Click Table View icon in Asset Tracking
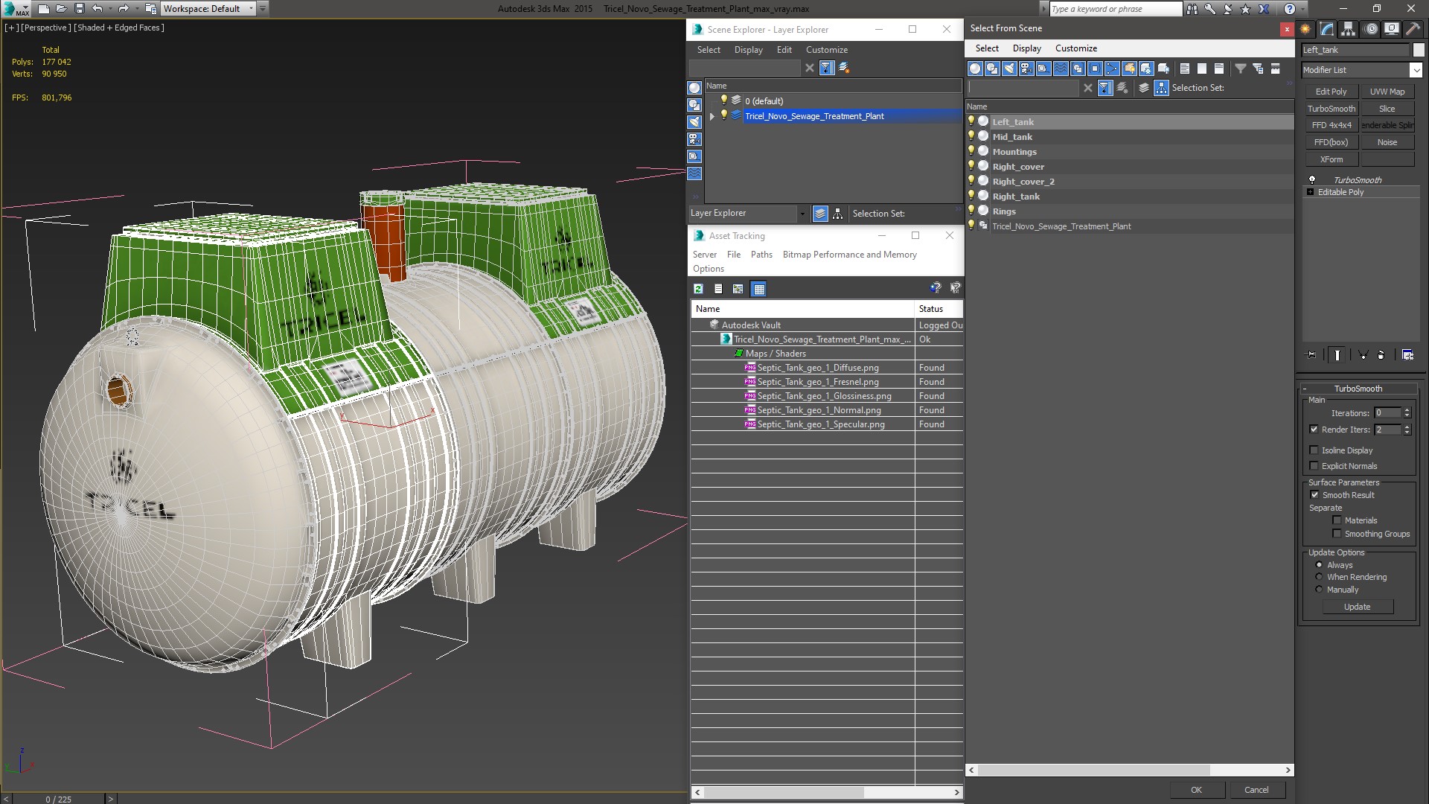 click(758, 289)
